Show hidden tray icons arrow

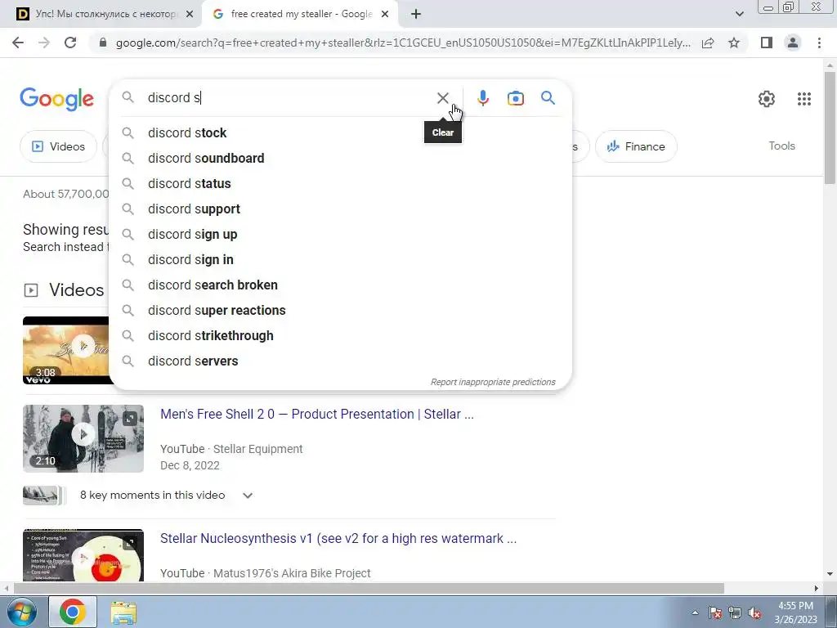(695, 612)
